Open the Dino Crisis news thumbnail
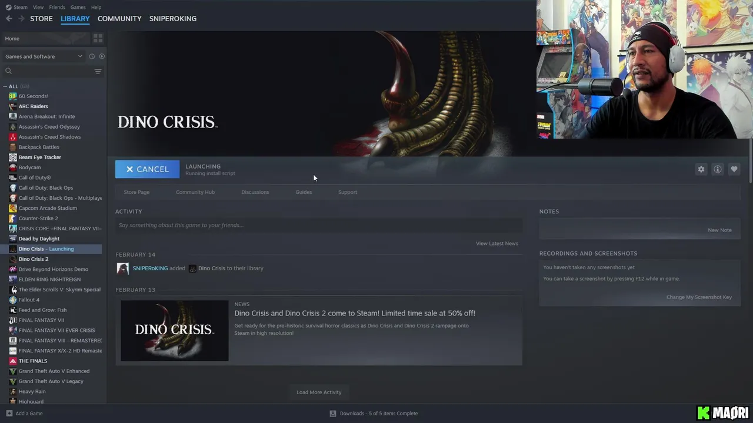 click(175, 331)
